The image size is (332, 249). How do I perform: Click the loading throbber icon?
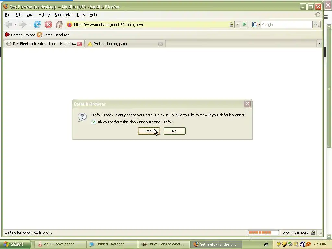point(318,15)
